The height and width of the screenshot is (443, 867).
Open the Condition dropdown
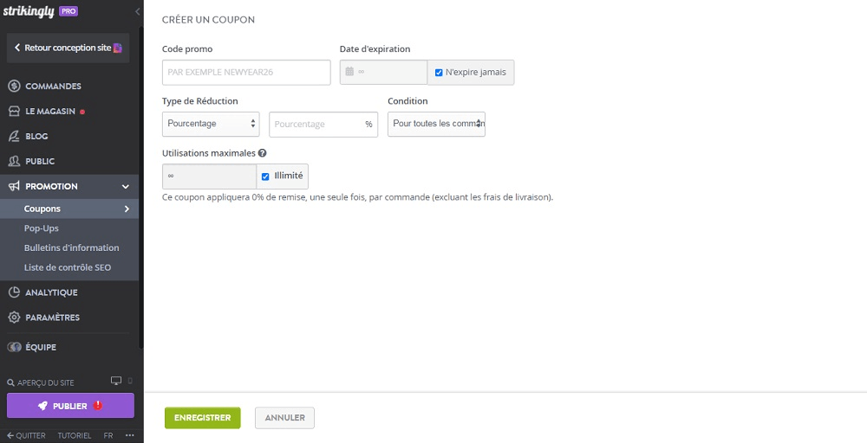tap(436, 124)
